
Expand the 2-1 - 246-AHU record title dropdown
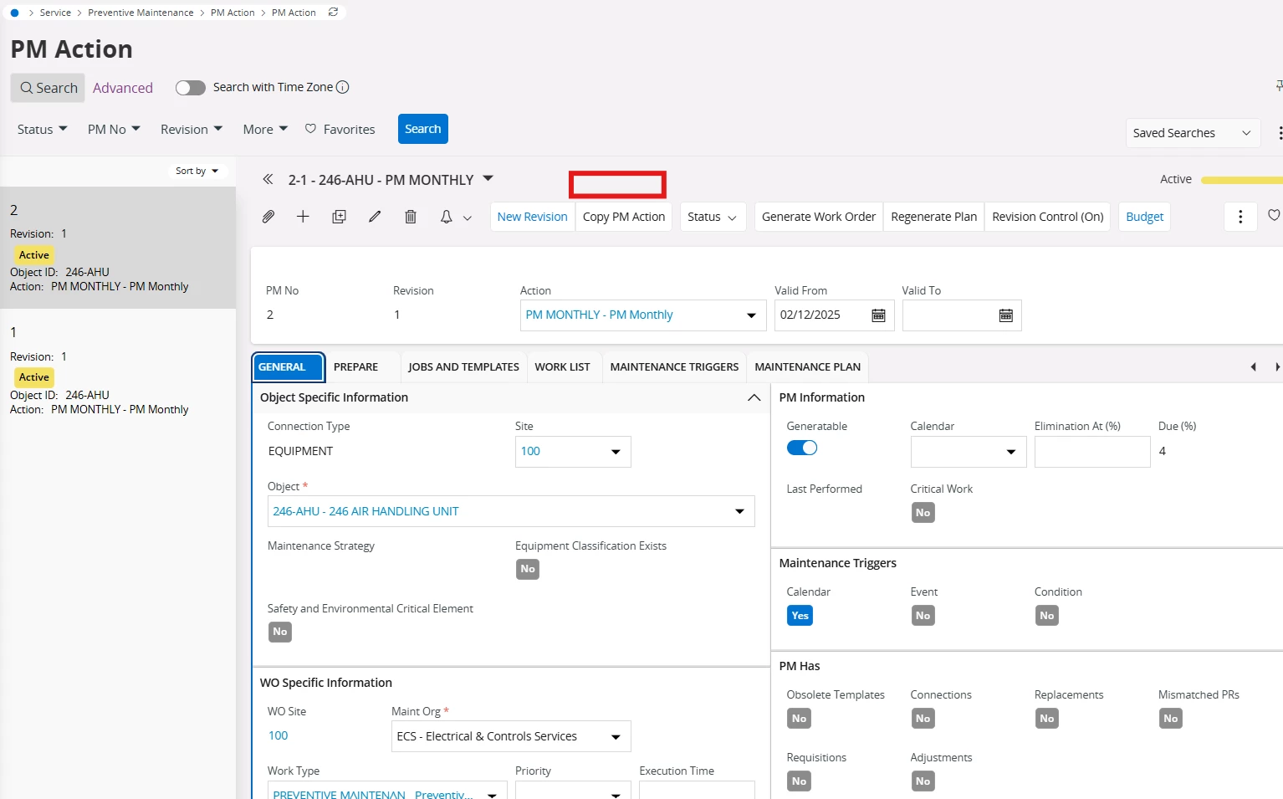(488, 178)
